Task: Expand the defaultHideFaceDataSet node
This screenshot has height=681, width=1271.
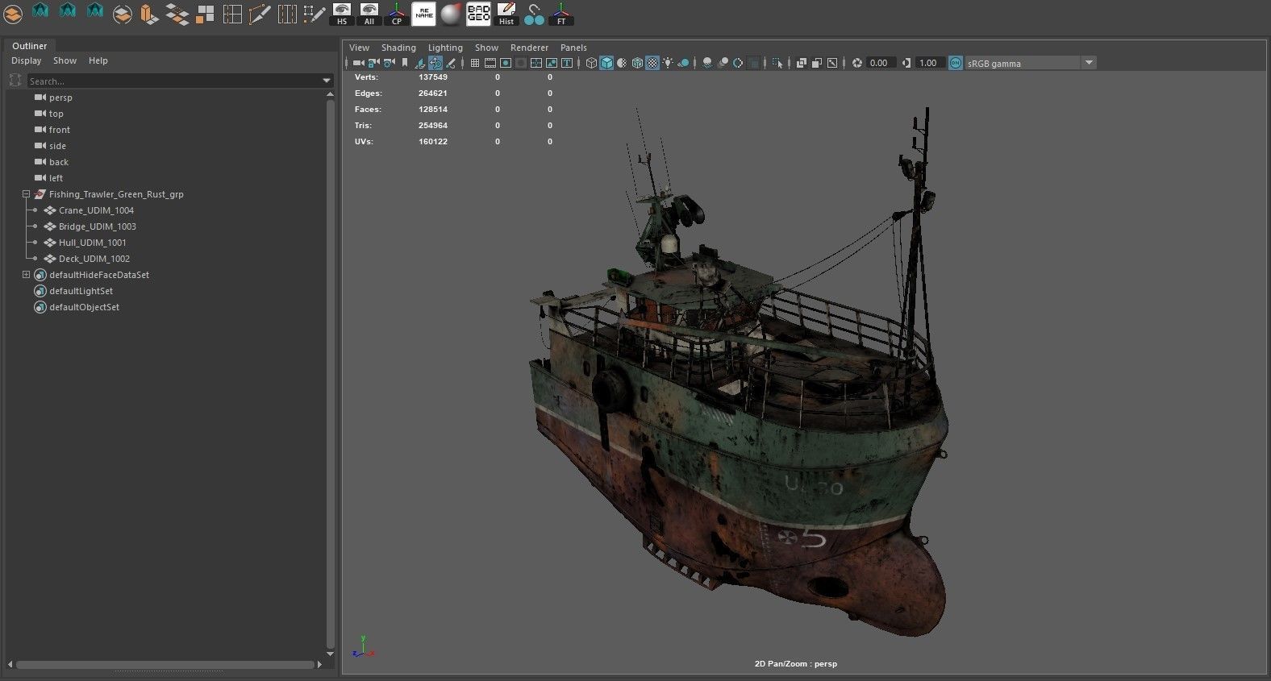Action: tap(26, 275)
